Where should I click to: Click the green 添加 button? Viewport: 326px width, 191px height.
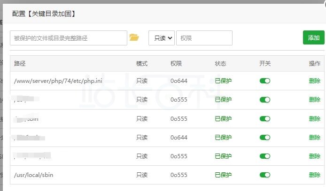pos(313,38)
